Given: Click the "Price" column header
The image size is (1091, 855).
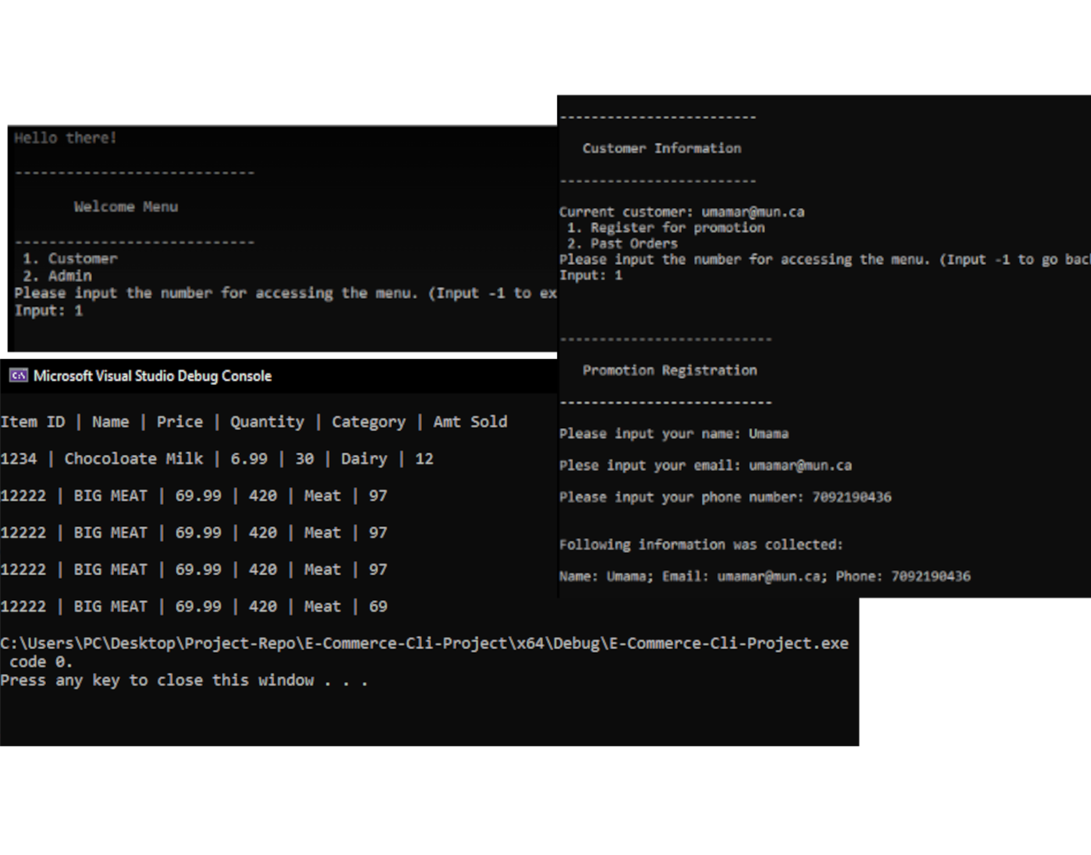Looking at the screenshot, I should (x=180, y=422).
